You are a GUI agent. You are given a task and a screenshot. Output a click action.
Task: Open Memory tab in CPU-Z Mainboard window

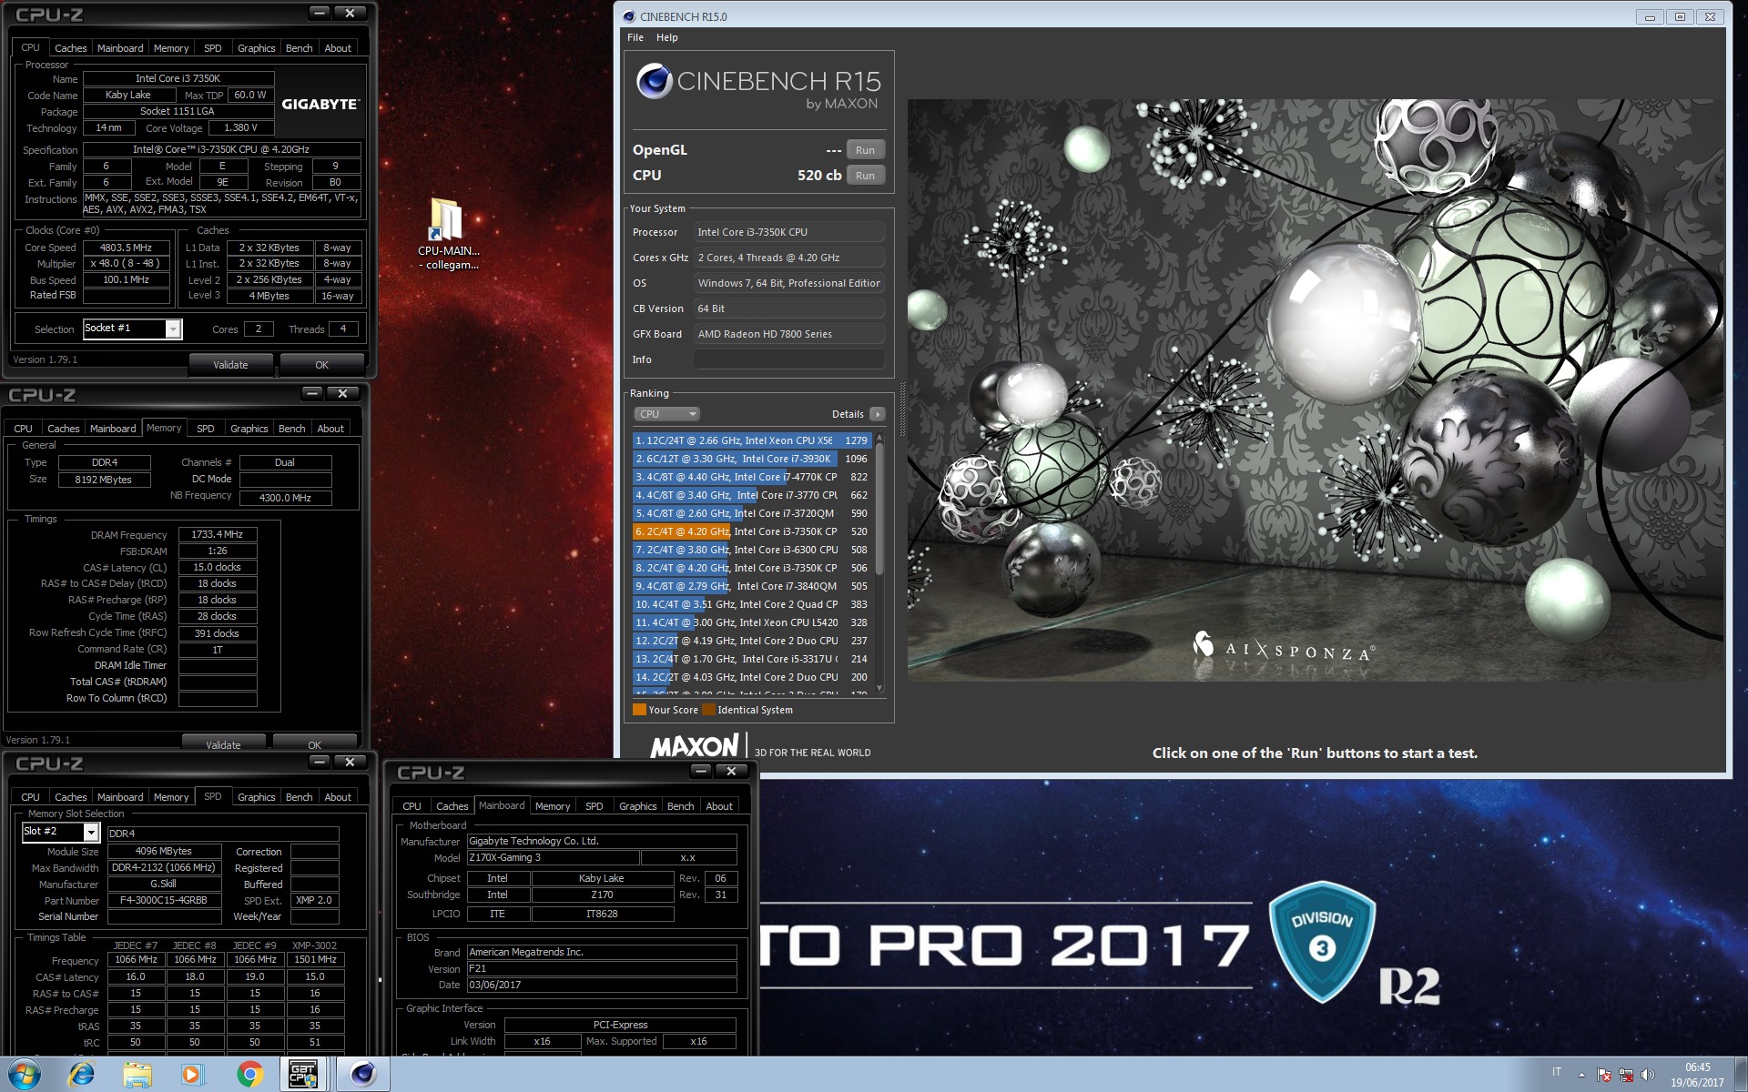553,806
